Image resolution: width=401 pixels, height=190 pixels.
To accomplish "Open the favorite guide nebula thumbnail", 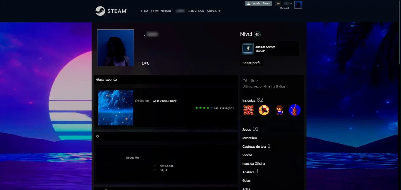I will click(116, 108).
